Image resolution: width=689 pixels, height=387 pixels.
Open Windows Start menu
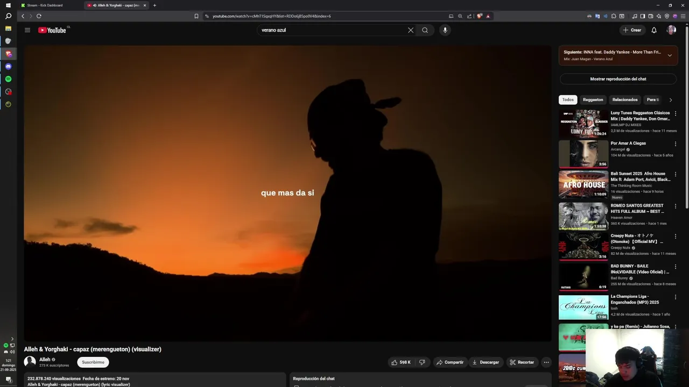coord(8,5)
